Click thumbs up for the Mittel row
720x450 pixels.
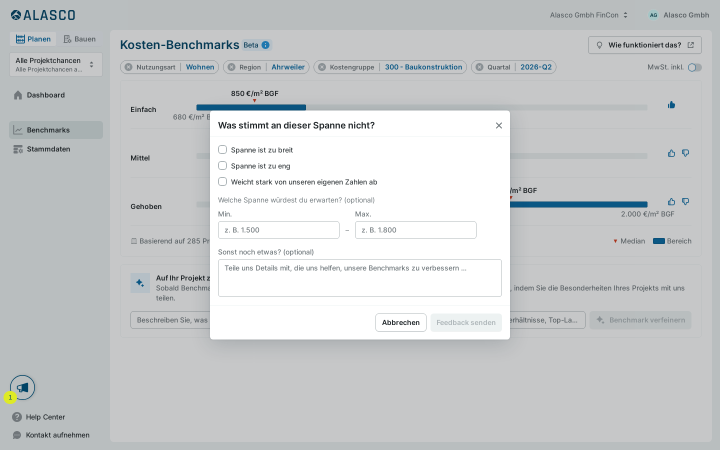point(671,153)
